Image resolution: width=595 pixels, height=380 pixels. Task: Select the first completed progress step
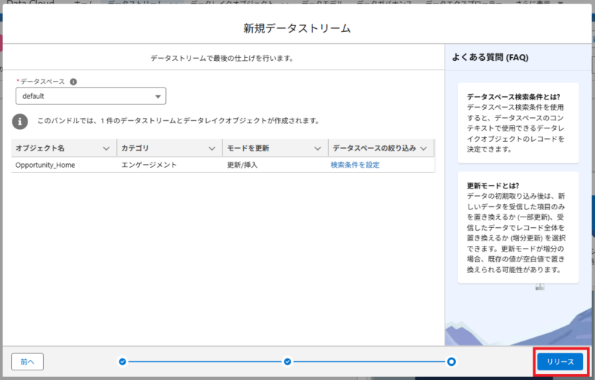click(x=122, y=361)
